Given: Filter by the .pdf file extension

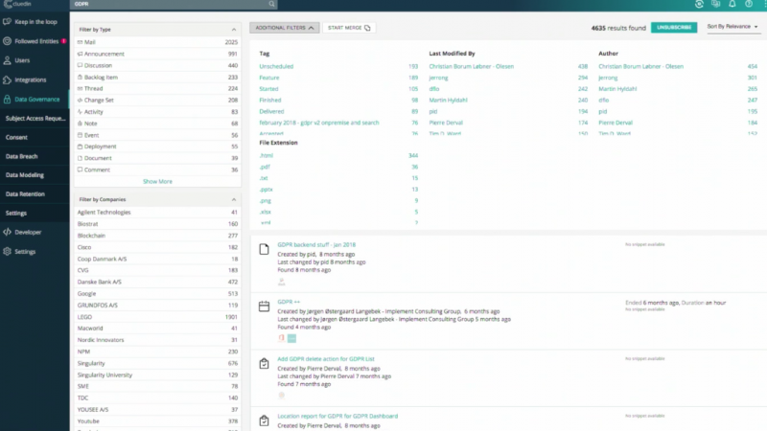Looking at the screenshot, I should 265,167.
